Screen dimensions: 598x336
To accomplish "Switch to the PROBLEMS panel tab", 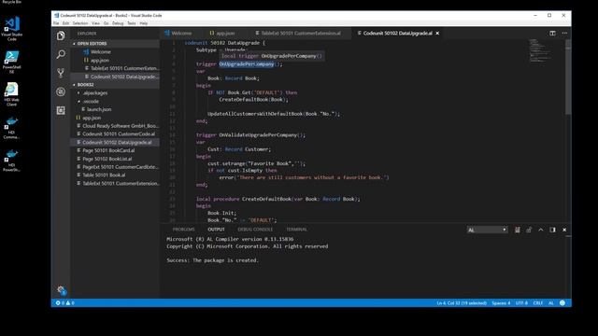I will point(183,230).
